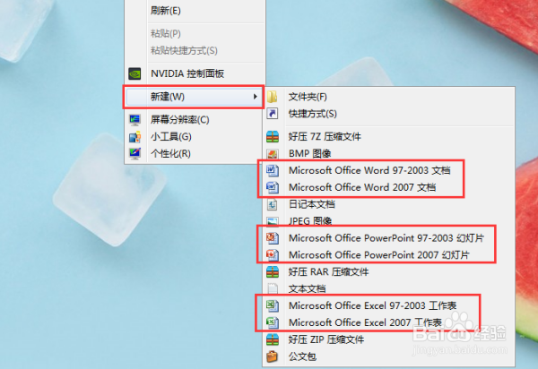The image size is (538, 369).
Task: Click the shortcut arrow icon
Action: pos(273,114)
